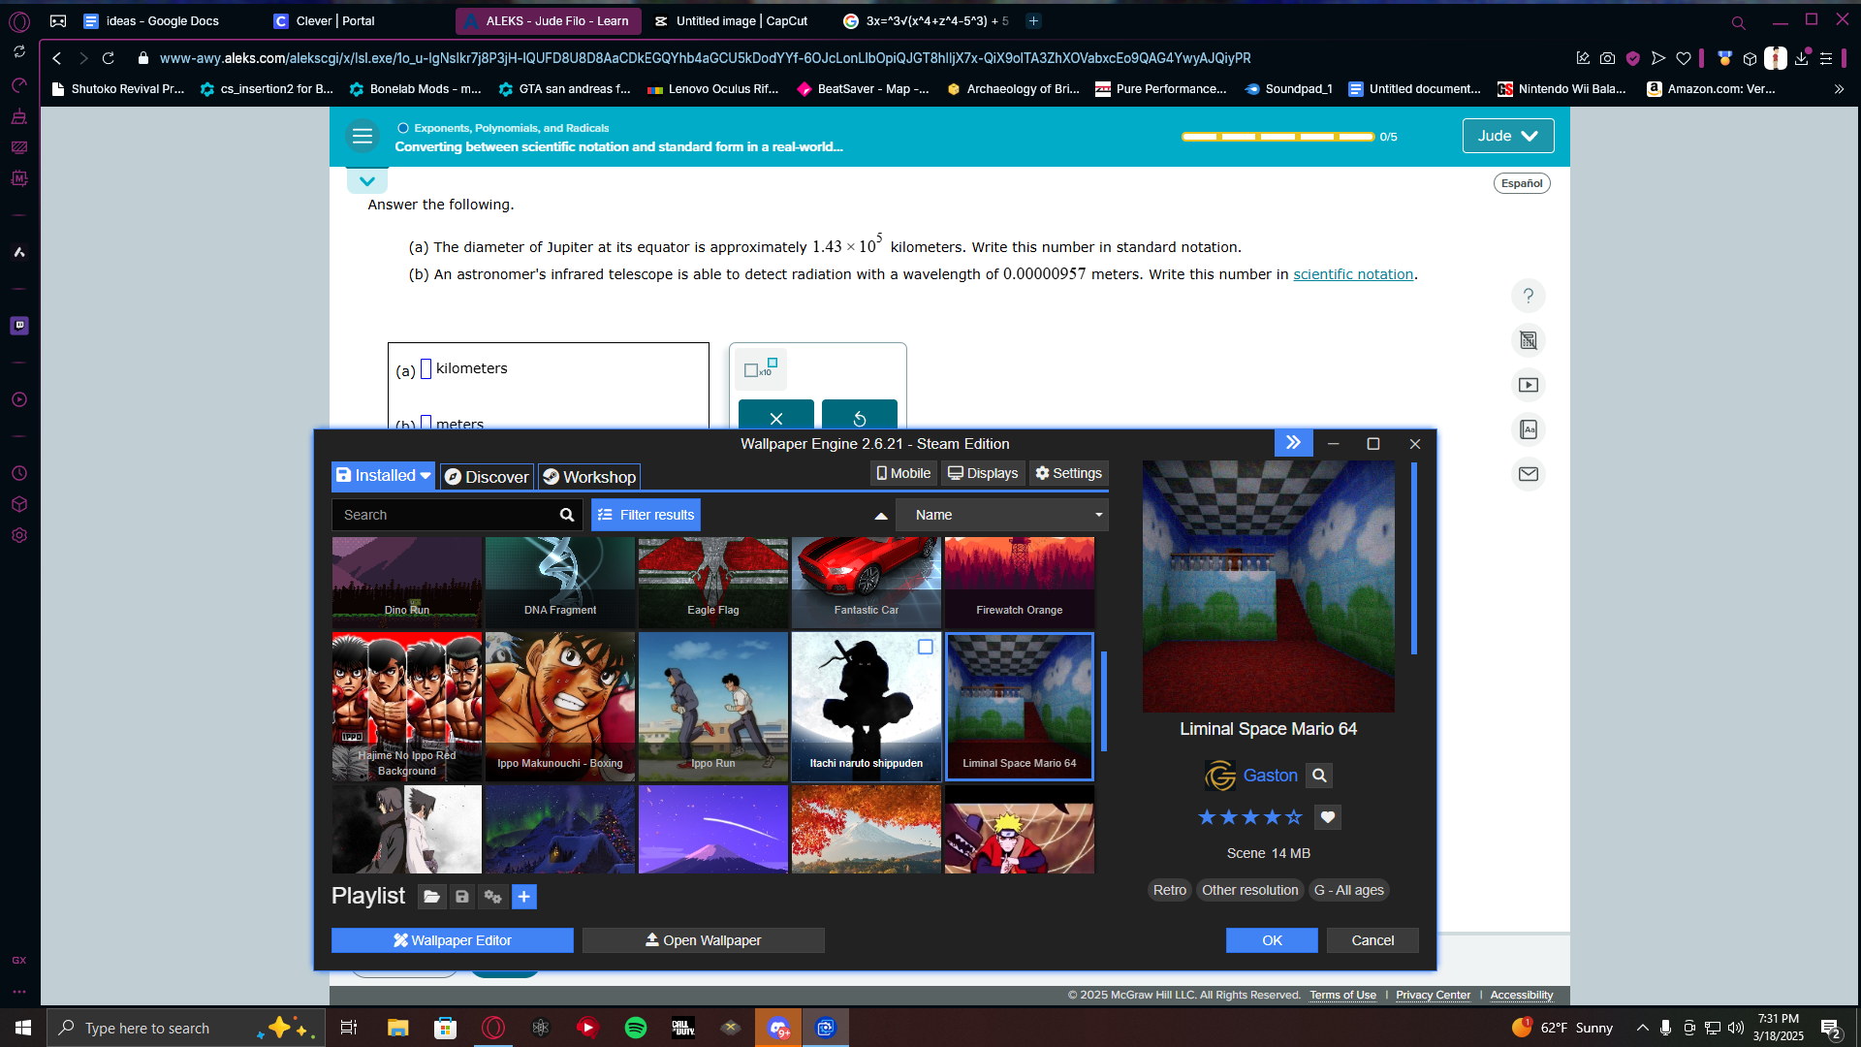Open the Name sort order dropdown
The height and width of the screenshot is (1047, 1861).
point(1002,515)
